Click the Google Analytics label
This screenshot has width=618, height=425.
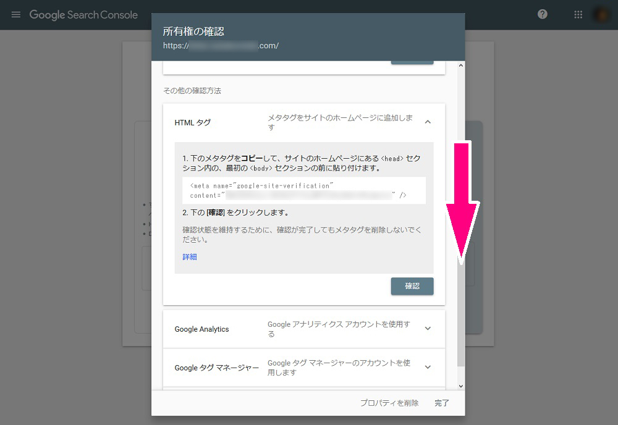click(x=202, y=329)
